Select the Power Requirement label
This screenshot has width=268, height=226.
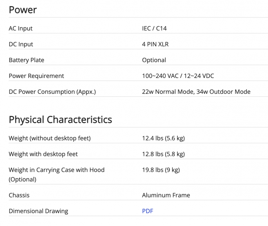coord(36,76)
